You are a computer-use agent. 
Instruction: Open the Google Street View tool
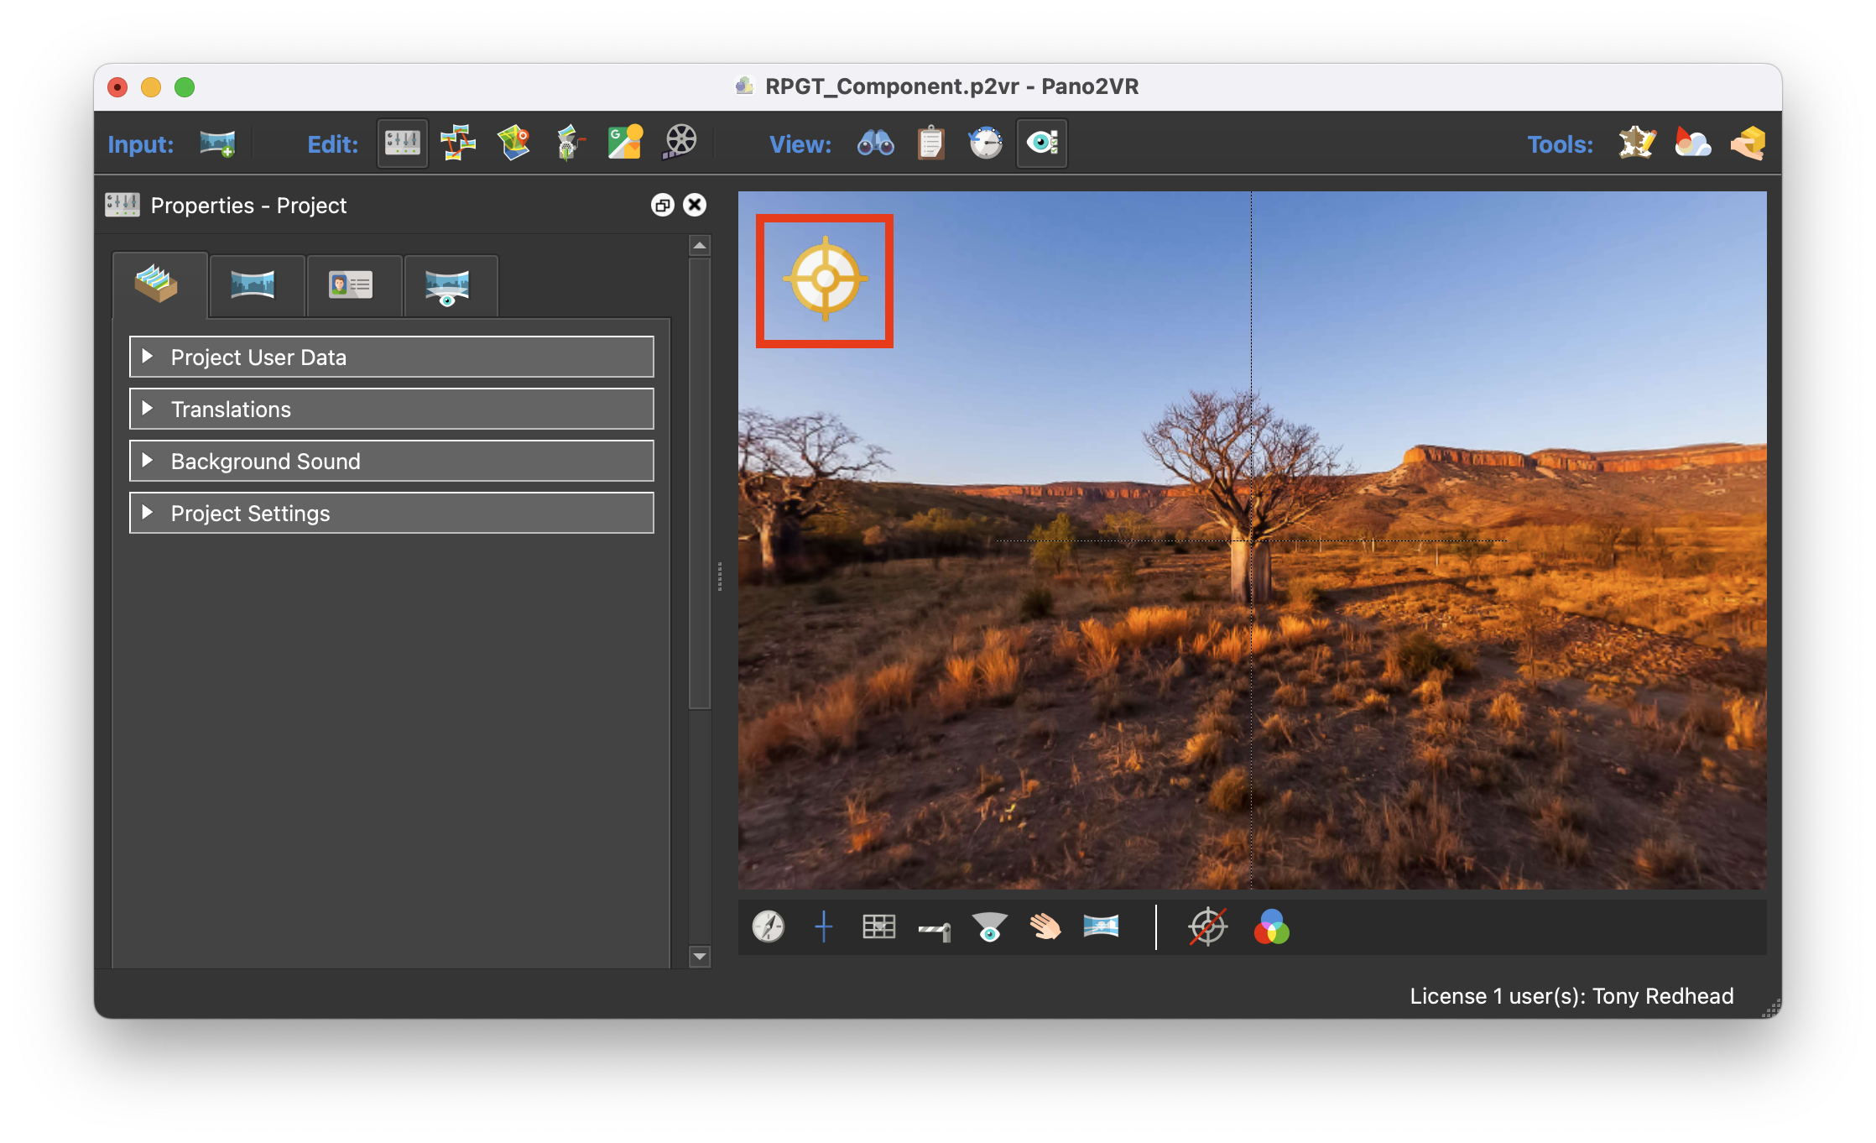[625, 144]
